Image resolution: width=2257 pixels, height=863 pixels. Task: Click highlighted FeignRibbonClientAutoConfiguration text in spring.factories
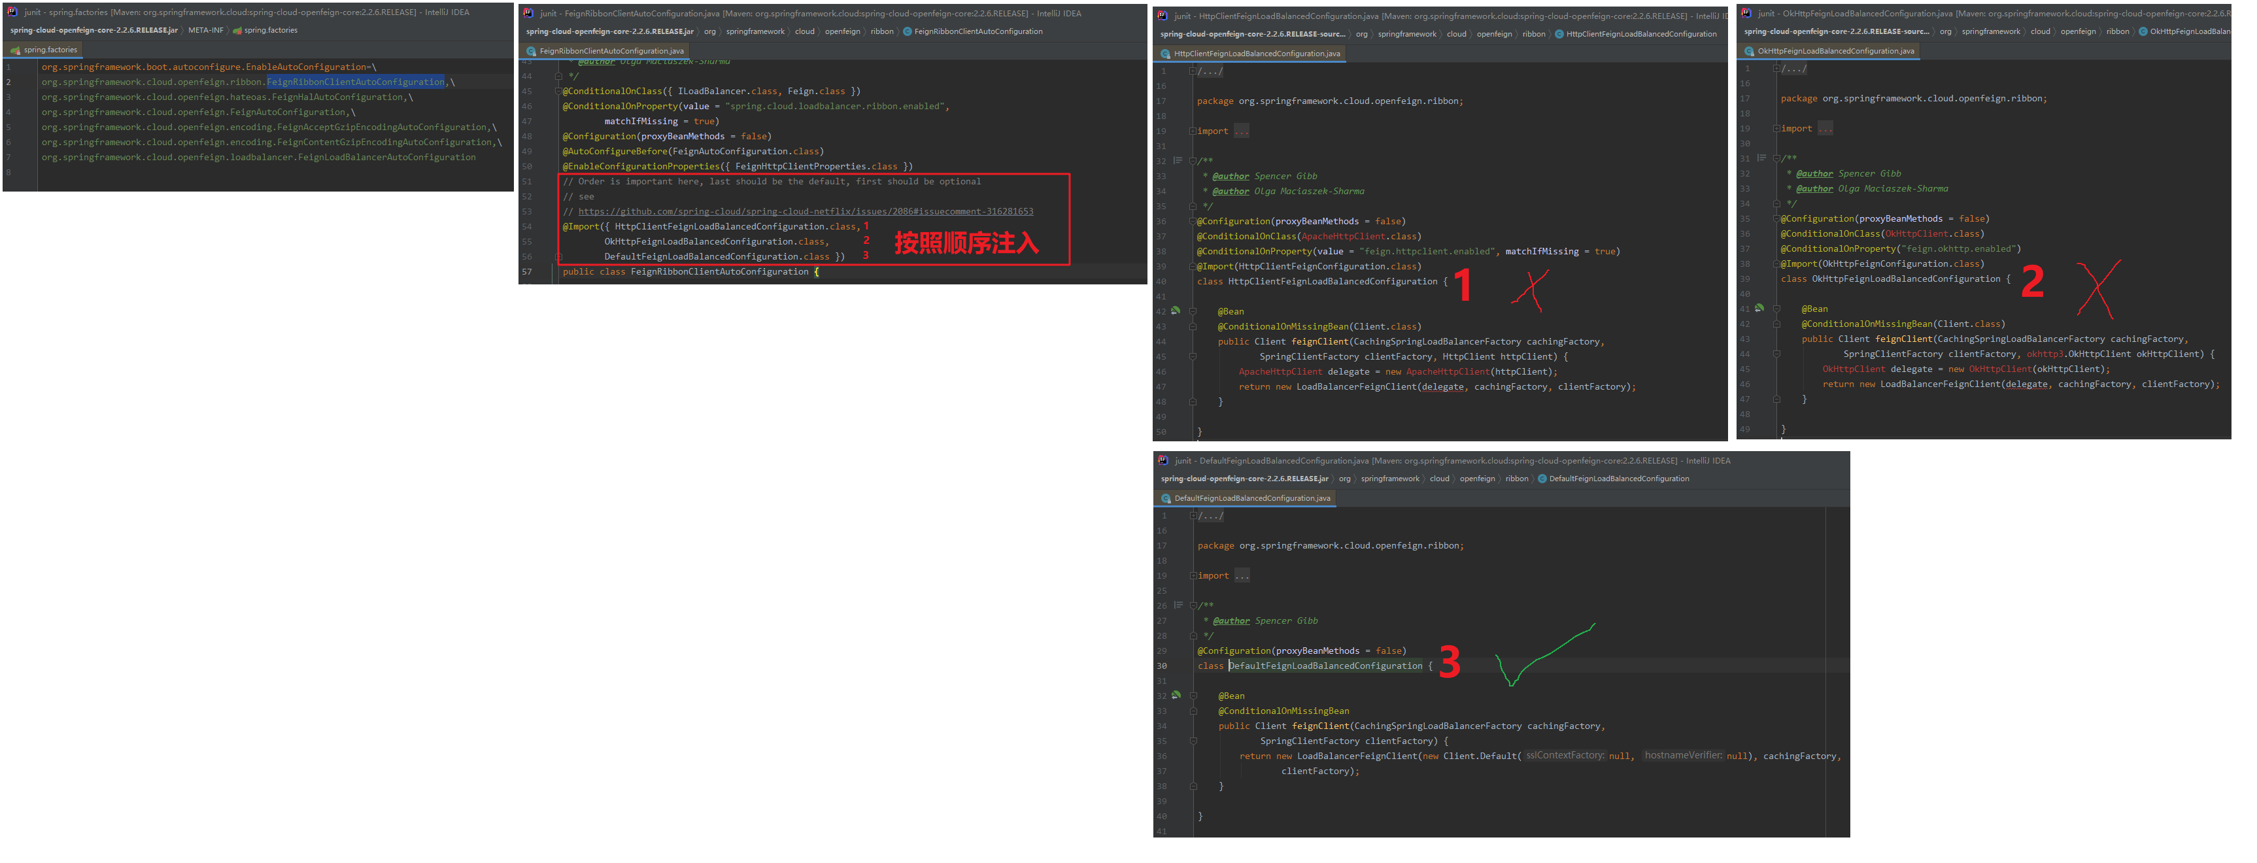[x=355, y=82]
